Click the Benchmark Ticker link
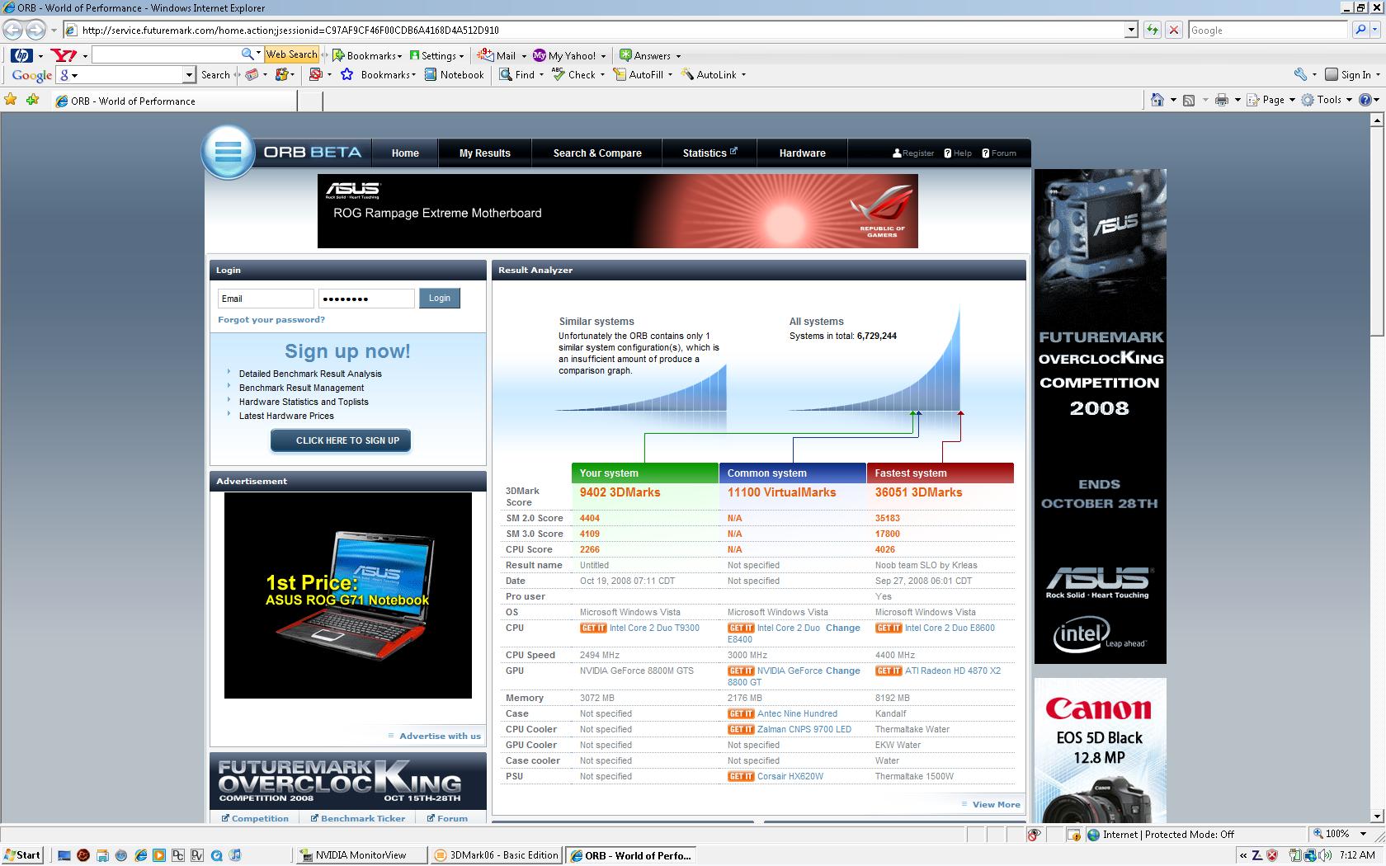Image resolution: width=1386 pixels, height=866 pixels. 363,819
